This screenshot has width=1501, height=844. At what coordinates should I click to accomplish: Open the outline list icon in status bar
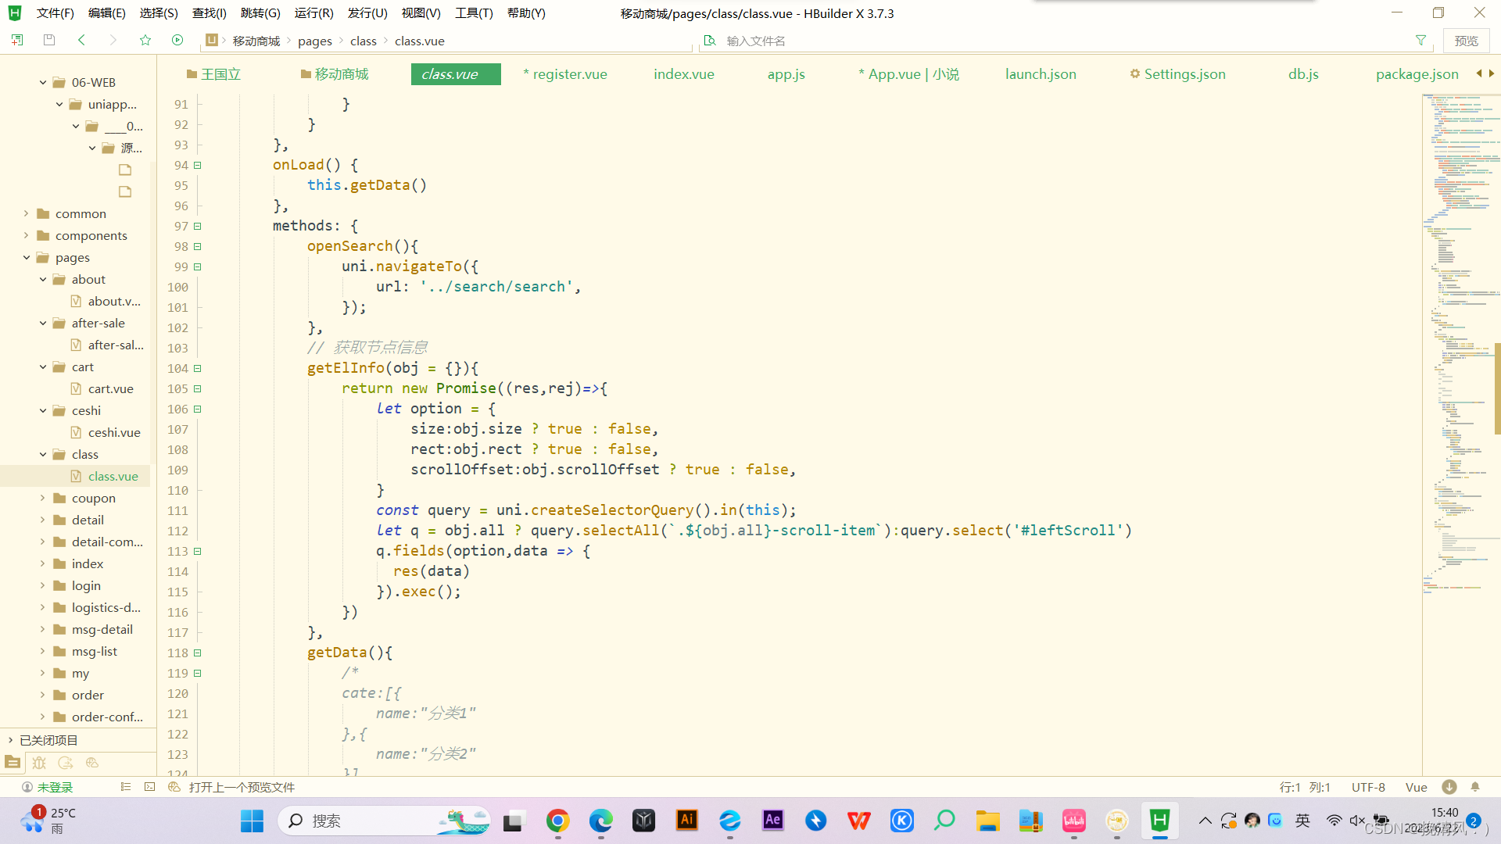(x=126, y=787)
